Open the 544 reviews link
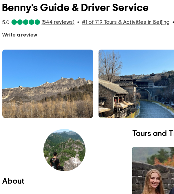 58,22
